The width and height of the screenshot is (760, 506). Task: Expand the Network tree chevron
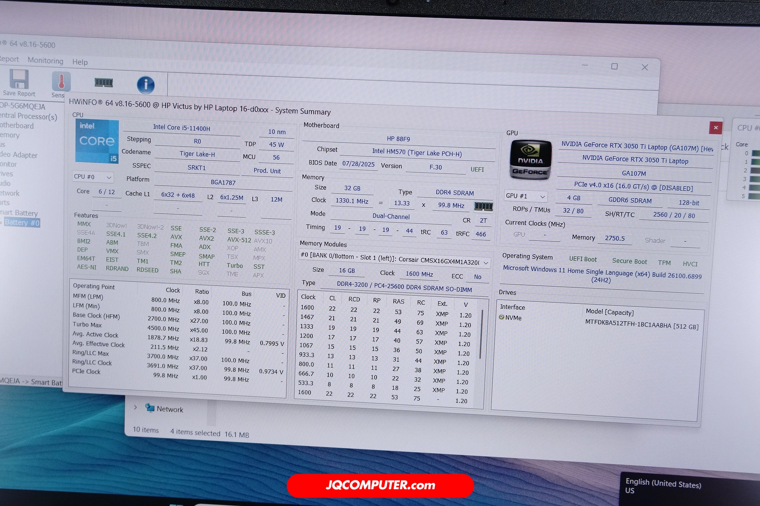coord(136,407)
